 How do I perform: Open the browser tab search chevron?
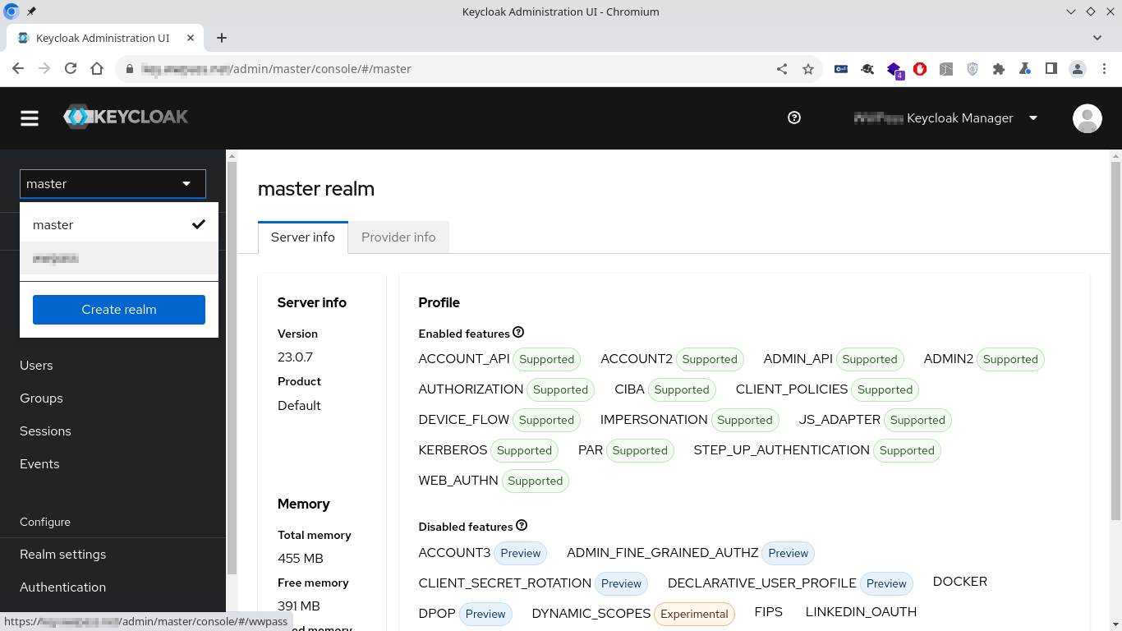1097,38
